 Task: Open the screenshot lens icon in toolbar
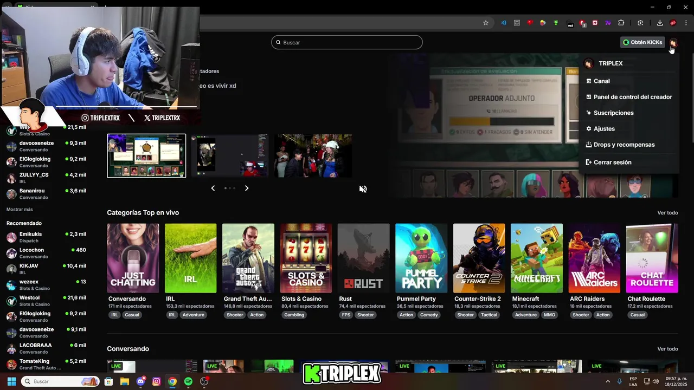click(640, 23)
